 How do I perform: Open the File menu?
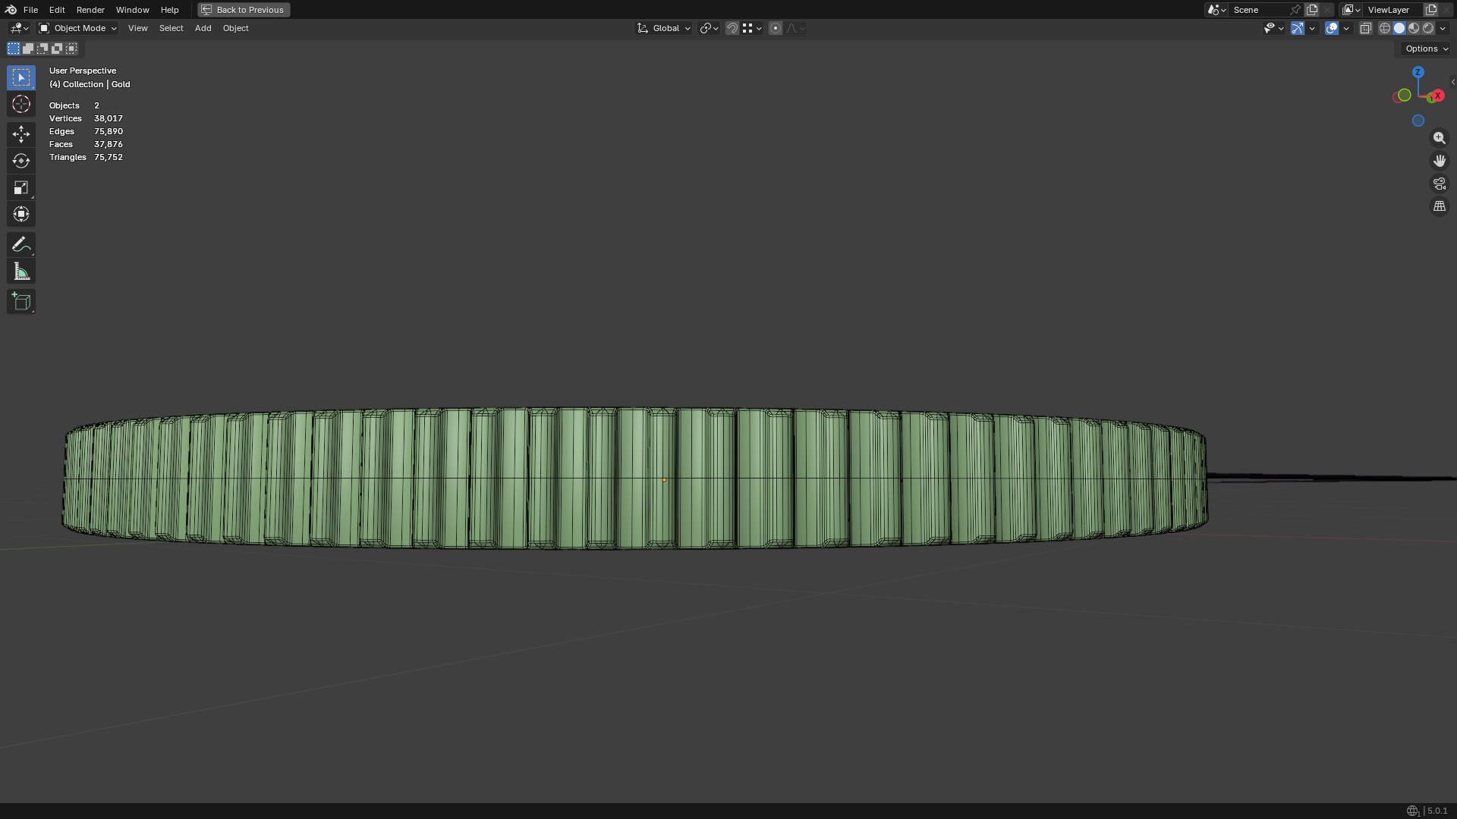click(x=30, y=10)
